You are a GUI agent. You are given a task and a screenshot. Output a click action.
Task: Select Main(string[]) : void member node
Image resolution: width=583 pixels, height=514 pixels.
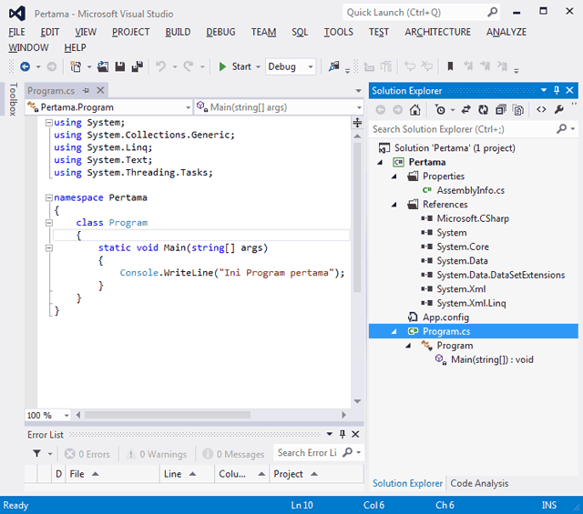pyautogui.click(x=492, y=359)
